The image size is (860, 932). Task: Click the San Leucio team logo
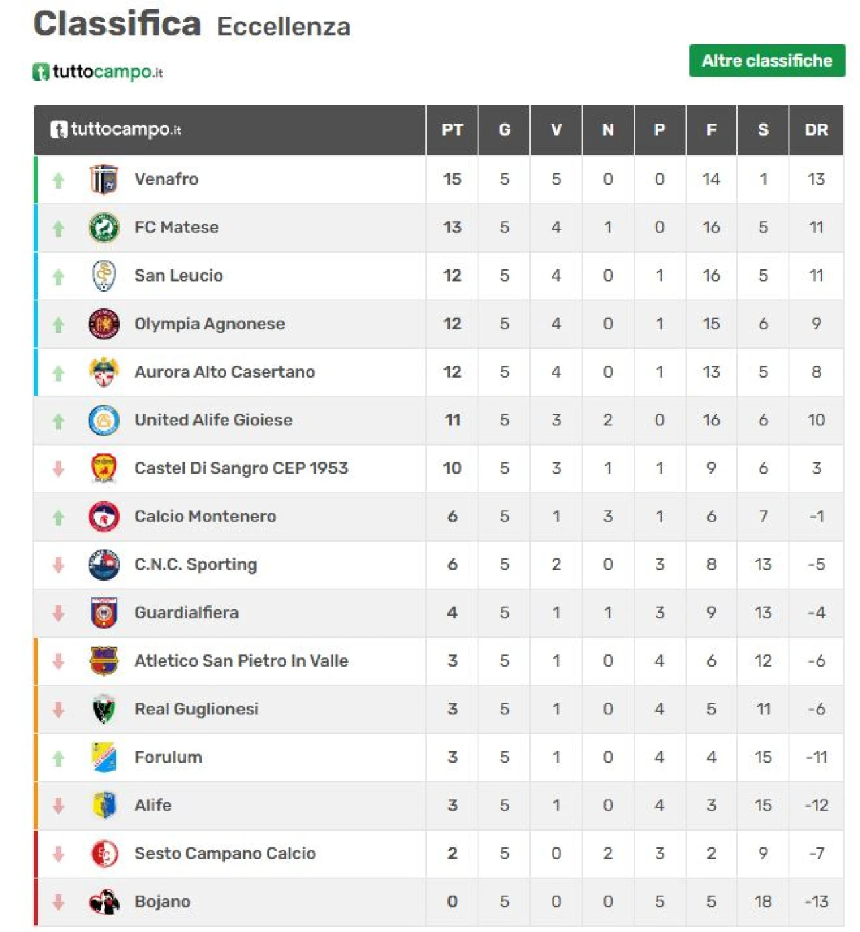click(x=103, y=276)
